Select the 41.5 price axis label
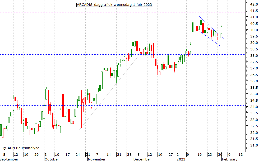Screen dimensions: 259x161 click(254, 11)
